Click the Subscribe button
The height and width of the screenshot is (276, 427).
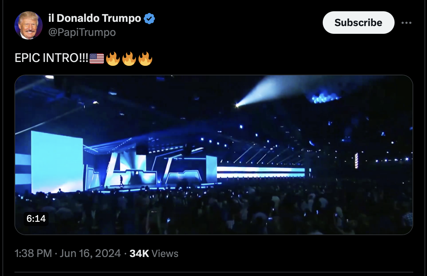(x=358, y=23)
